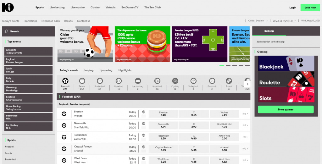322x164 pixels.
Task: Bet on Everton at 1.90
Action: point(163,114)
